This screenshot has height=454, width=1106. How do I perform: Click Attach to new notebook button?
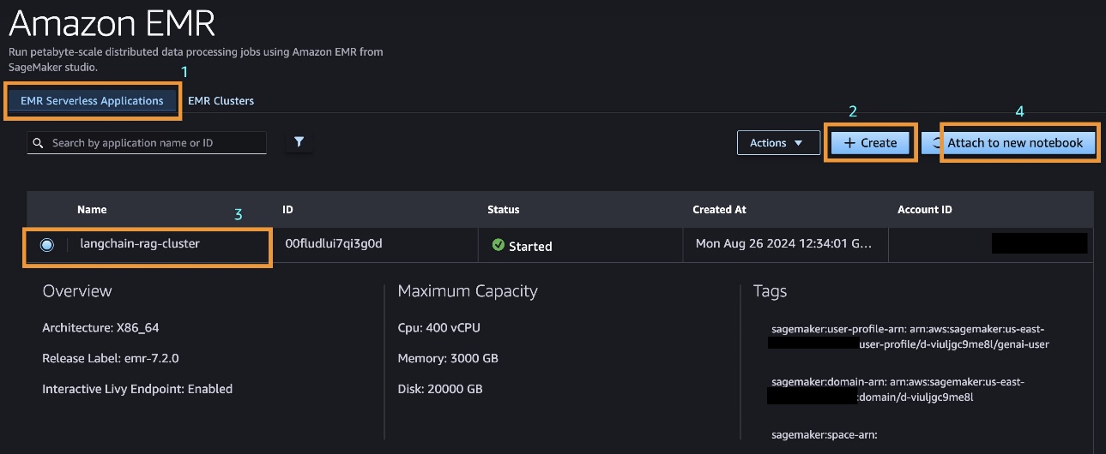[1015, 143]
